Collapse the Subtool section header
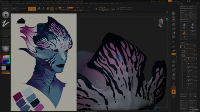 point(182,42)
